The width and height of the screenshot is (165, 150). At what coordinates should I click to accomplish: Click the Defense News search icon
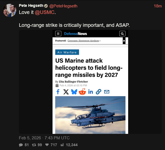pyautogui.click(x=122, y=34)
